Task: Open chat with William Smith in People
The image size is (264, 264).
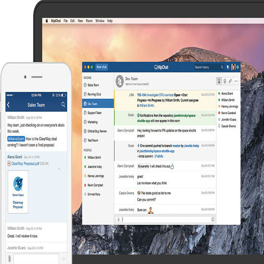Action: pyautogui.click(x=98, y=157)
